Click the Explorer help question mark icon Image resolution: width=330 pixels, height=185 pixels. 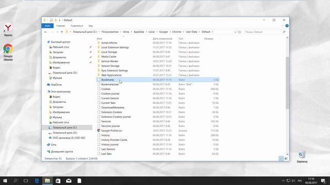(x=287, y=26)
